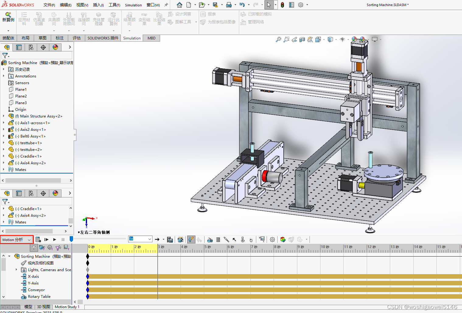This screenshot has height=313, width=462.
Task: Add Gravity to the motion study
Action: tap(251, 240)
